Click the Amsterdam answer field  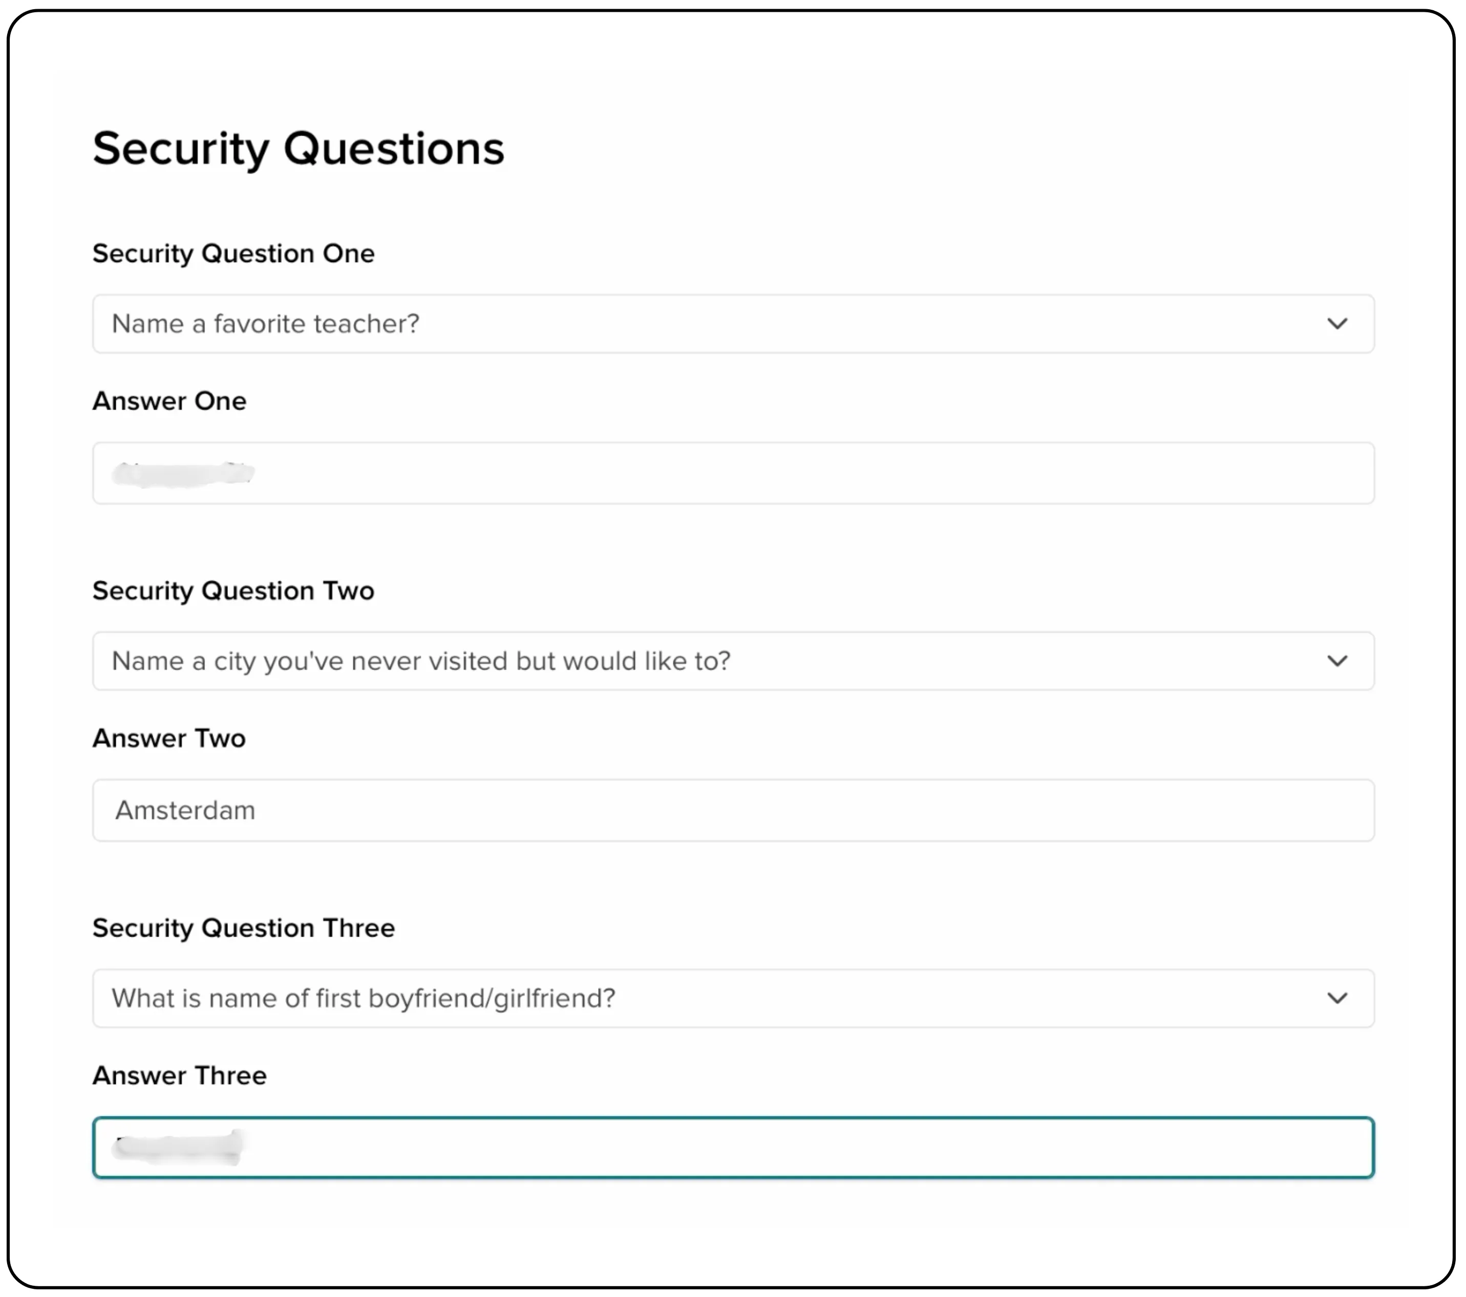(x=732, y=810)
